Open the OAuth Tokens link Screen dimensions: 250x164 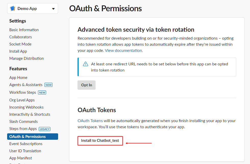[x=90, y=121]
